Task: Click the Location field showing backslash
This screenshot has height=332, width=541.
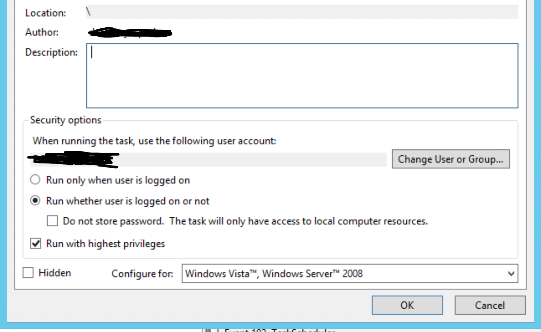Action: (301, 12)
